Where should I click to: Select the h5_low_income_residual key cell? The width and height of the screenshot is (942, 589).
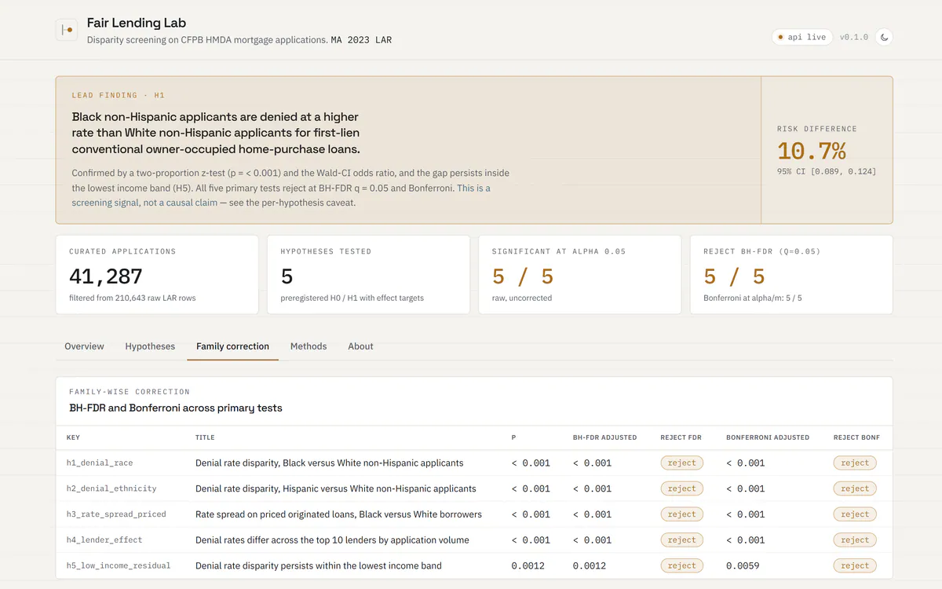(119, 565)
